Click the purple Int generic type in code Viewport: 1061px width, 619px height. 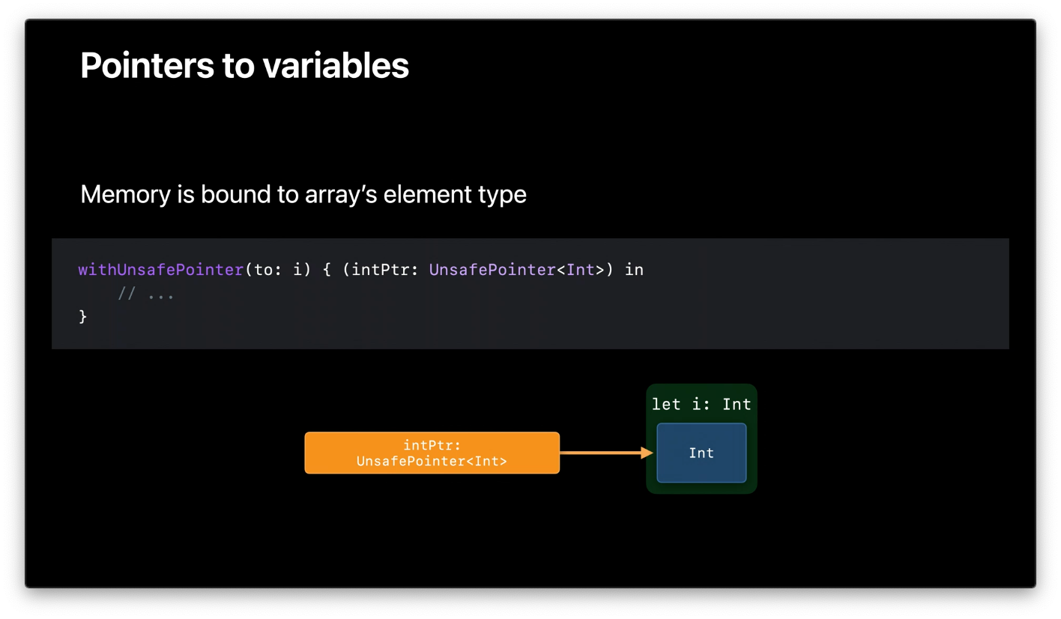(580, 270)
